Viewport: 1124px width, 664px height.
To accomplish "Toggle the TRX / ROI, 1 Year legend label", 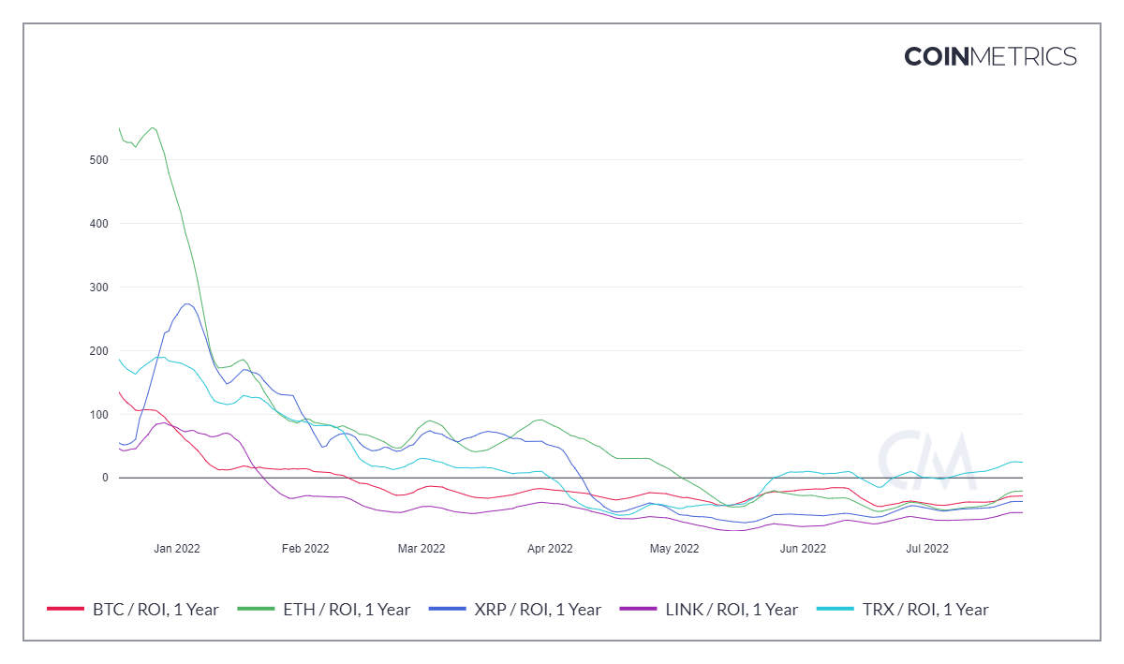I will pos(924,610).
